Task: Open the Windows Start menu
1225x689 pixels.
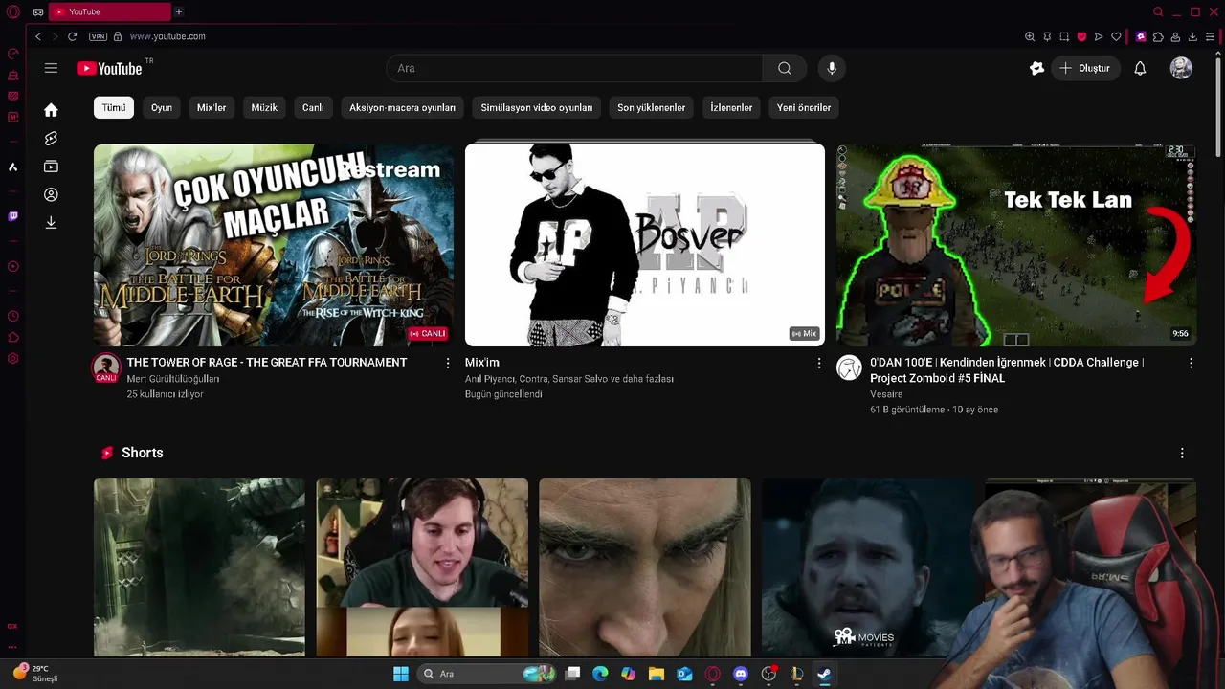Action: (x=401, y=674)
